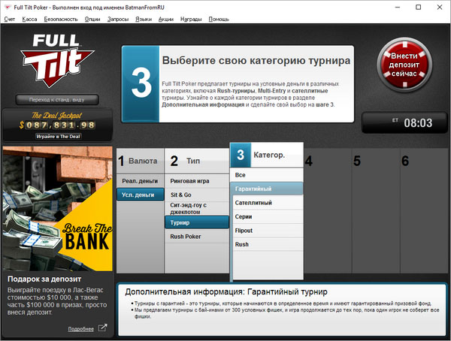Select step 3 Категор. header
The height and width of the screenshot is (341, 451).
[x=267, y=155]
